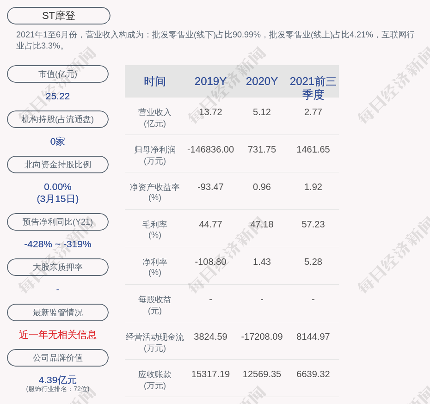Open the 最新监管情况 pill
Screen dimensions: 430x404
tap(58, 312)
